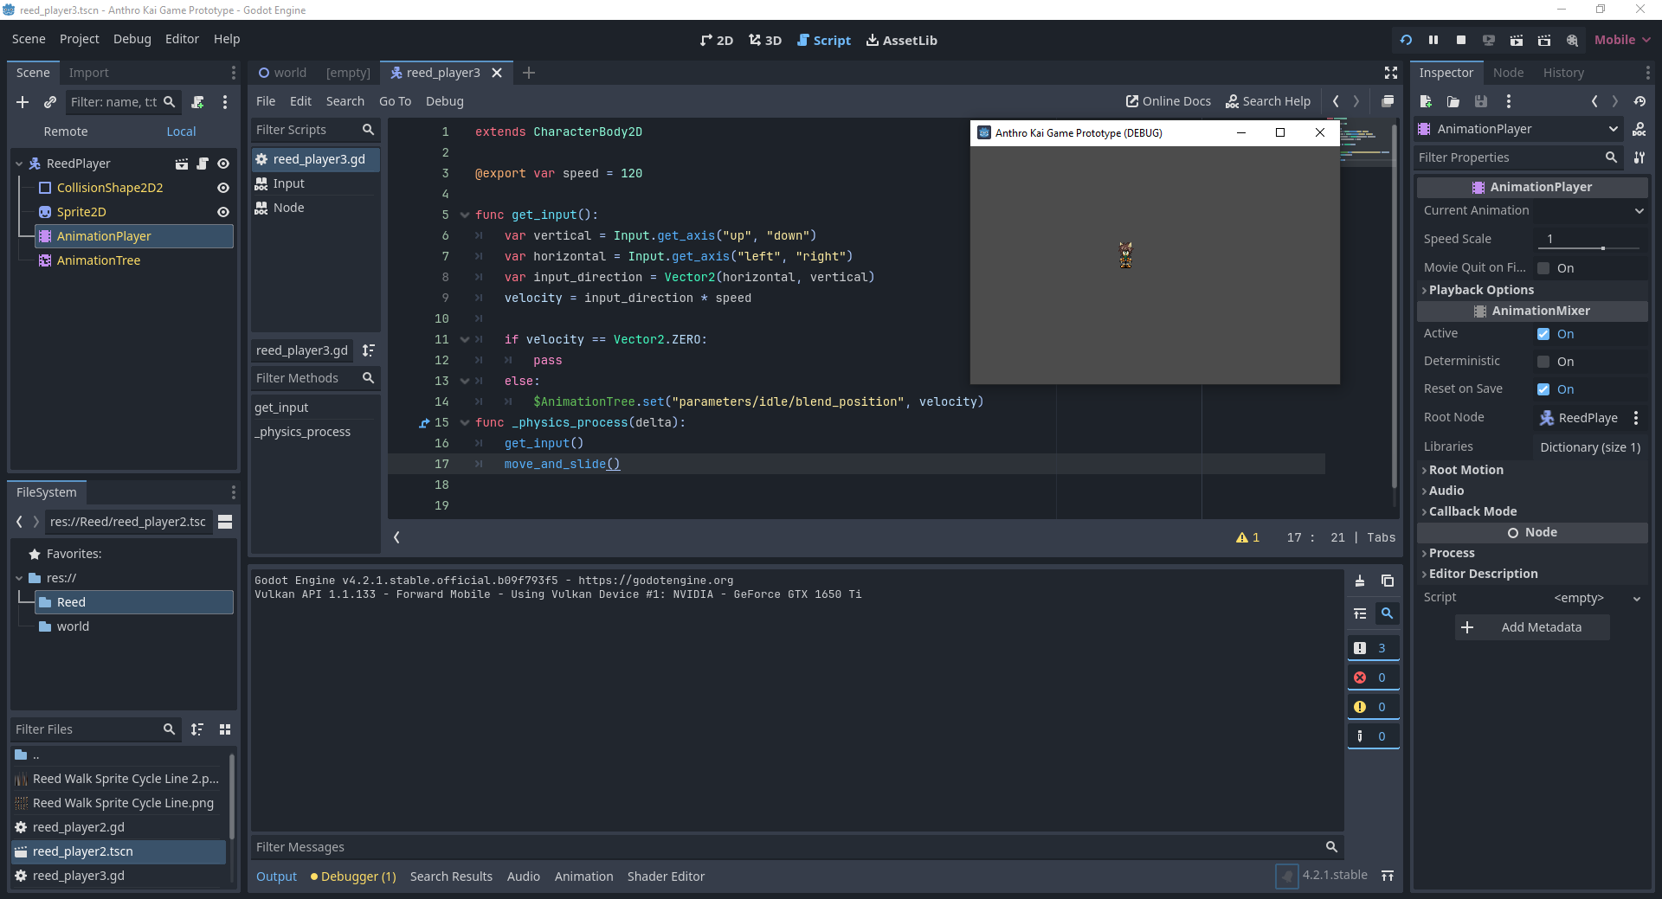Image resolution: width=1662 pixels, height=899 pixels.
Task: Hide the Sprite2D node
Action: click(x=223, y=211)
